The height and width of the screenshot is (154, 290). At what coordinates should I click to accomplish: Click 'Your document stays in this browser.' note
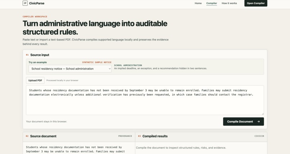point(46,122)
